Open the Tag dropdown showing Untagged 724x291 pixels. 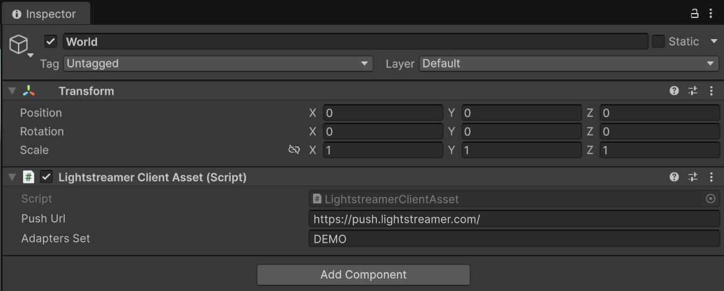pos(218,63)
